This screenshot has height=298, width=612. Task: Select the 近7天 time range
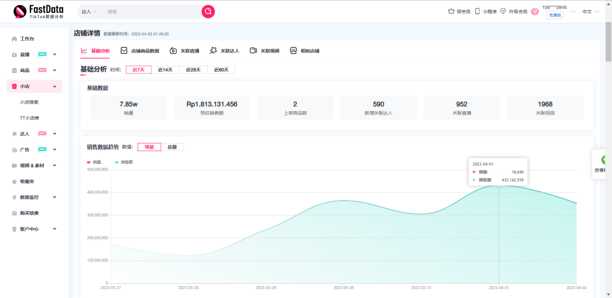click(x=139, y=70)
